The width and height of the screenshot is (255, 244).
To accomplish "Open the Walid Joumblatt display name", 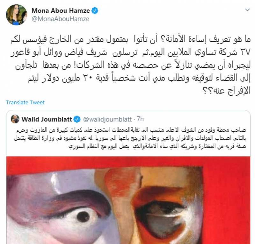I will pyautogui.click(x=47, y=119).
